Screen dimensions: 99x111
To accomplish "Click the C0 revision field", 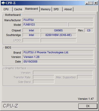I will [x=89, y=30].
